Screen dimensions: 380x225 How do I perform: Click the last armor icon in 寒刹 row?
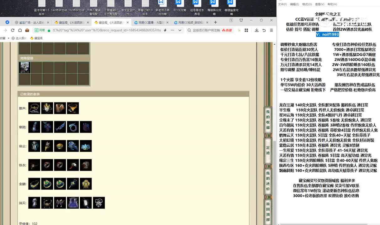(86, 127)
